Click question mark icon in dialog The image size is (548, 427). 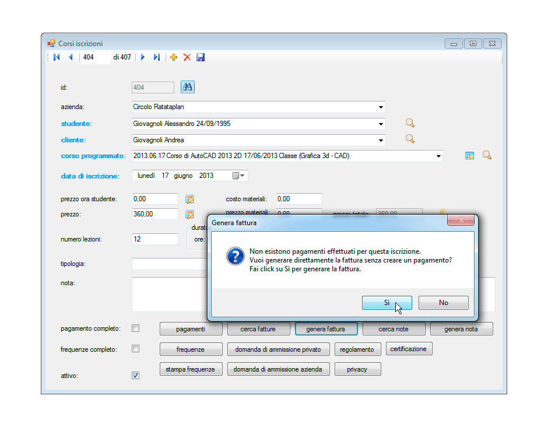(x=236, y=256)
